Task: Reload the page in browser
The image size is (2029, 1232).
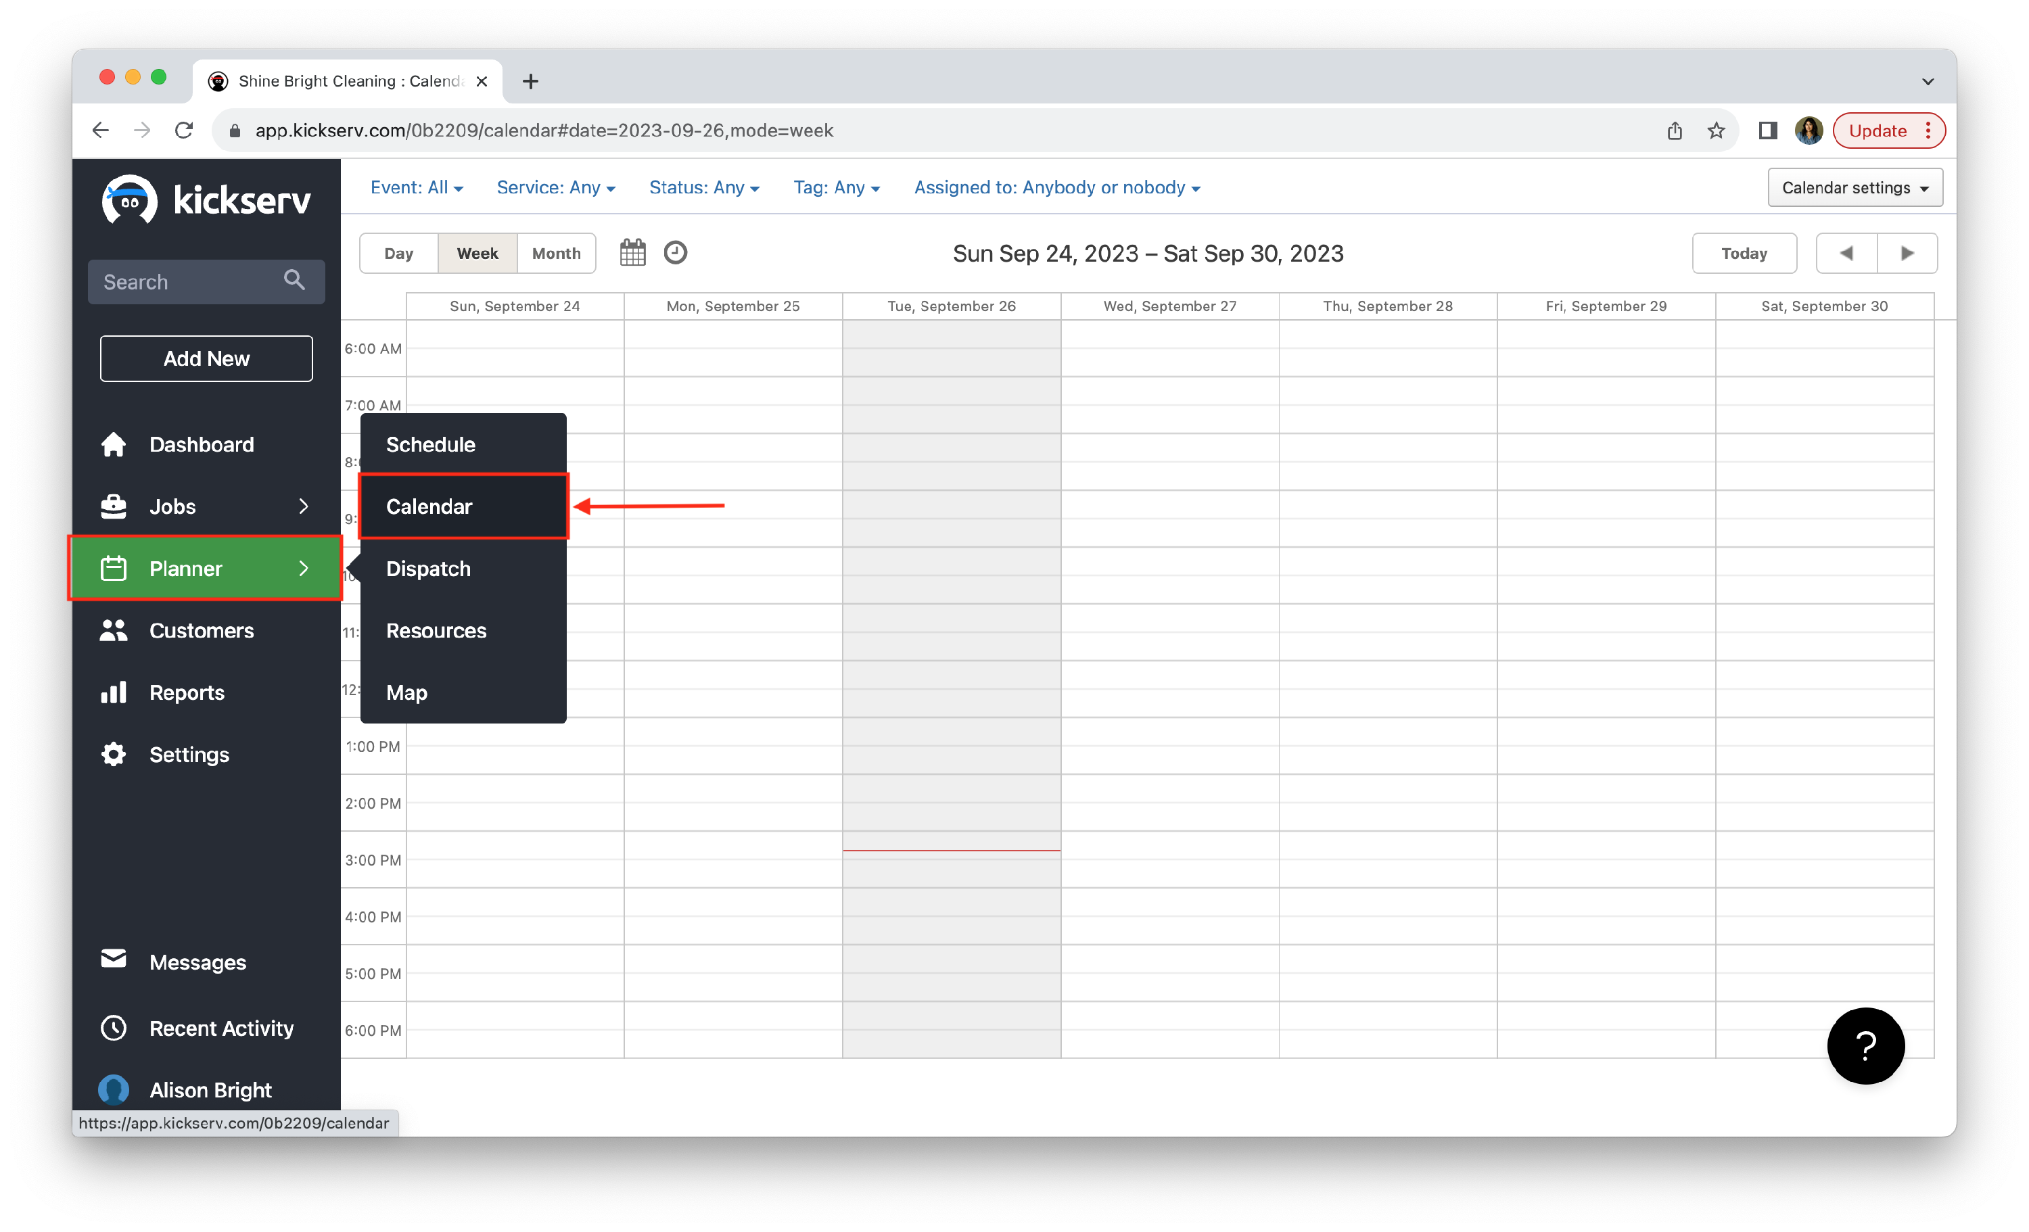Action: [185, 130]
